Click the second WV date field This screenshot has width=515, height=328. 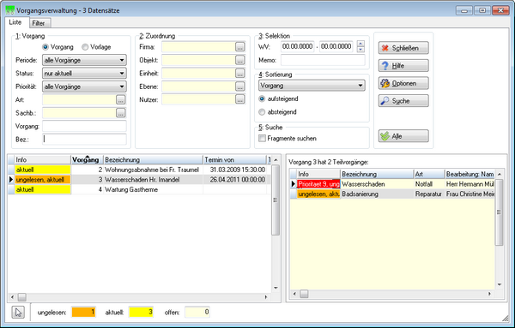(336, 46)
